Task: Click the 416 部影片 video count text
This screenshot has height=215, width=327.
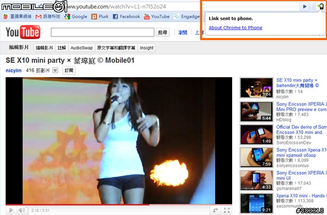Action: (38, 71)
